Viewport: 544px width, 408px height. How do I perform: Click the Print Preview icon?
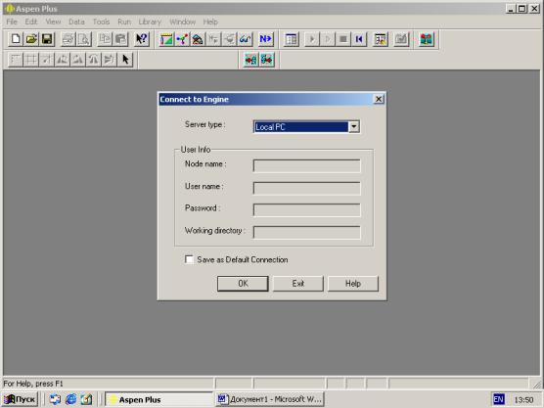[84, 39]
